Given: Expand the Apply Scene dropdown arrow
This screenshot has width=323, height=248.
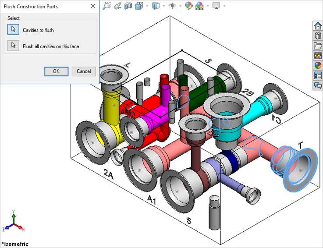Looking at the screenshot, I should [208, 6].
